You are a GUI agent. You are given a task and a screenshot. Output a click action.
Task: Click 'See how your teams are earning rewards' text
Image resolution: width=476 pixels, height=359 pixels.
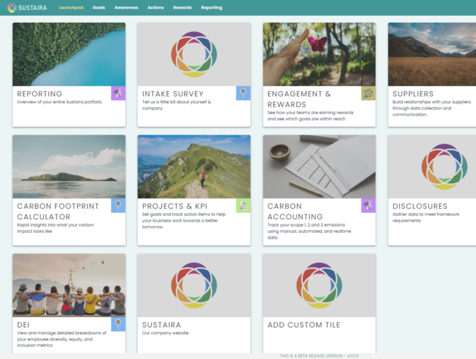[x=310, y=115]
